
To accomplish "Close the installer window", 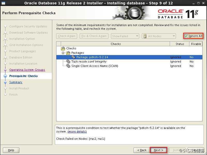I will pos(203,3).
